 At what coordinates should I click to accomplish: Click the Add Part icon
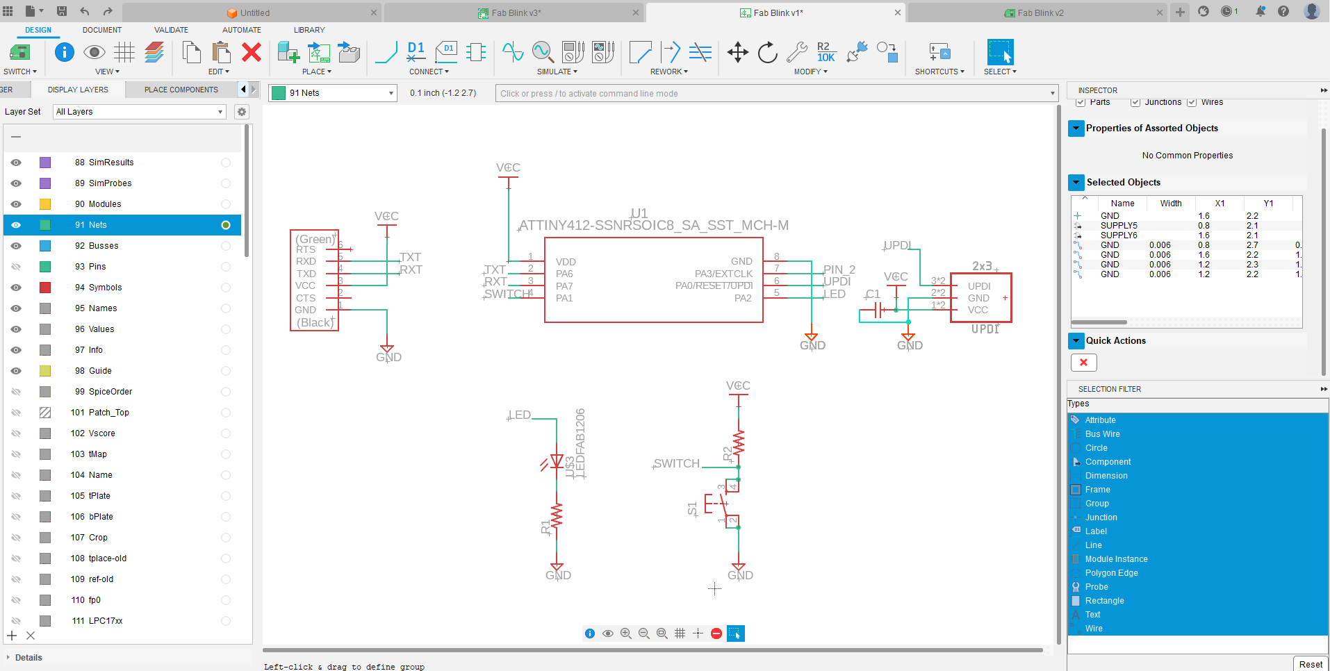(x=288, y=52)
